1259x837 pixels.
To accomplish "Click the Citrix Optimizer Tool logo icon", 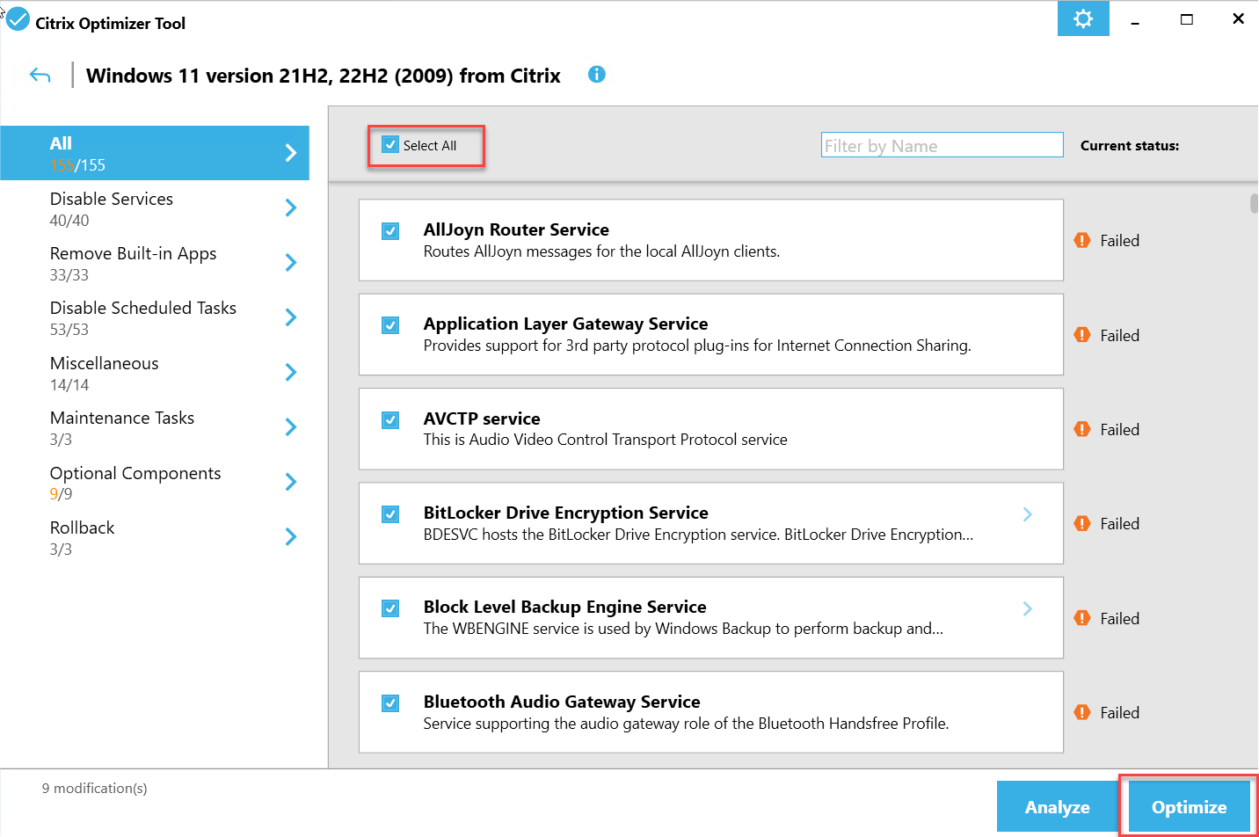I will (x=18, y=19).
